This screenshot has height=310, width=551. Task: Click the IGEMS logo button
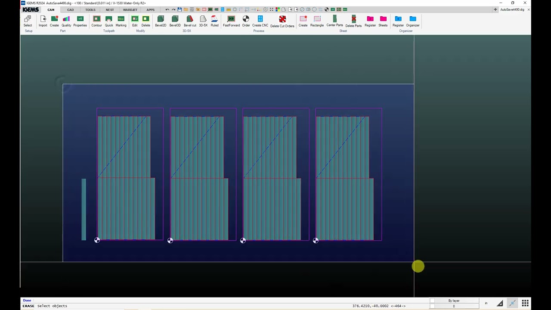pyautogui.click(x=31, y=9)
